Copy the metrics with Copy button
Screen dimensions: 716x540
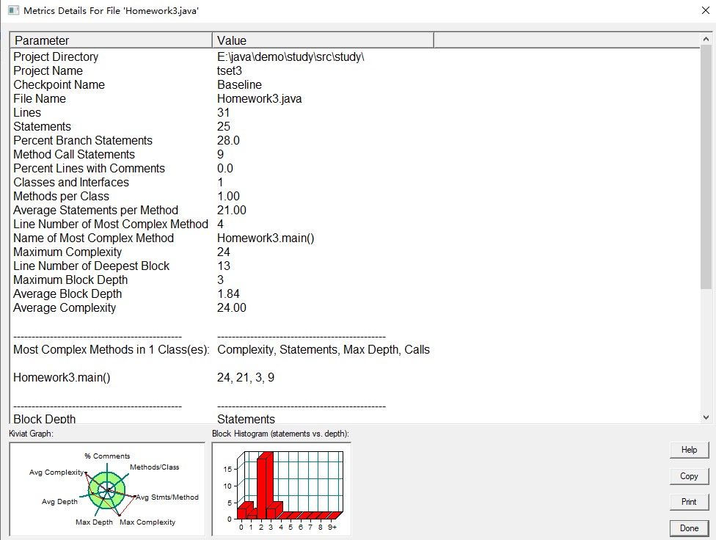pos(689,476)
